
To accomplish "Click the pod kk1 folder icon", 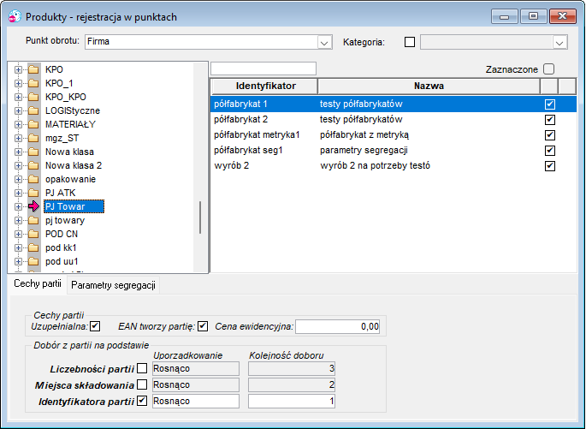I will [33, 247].
